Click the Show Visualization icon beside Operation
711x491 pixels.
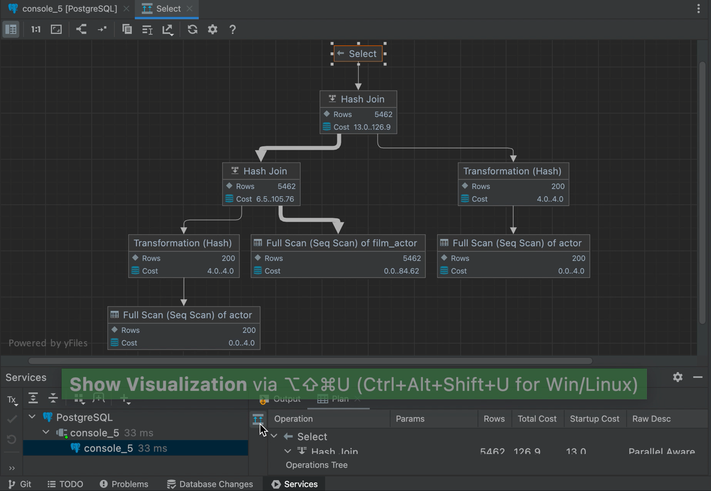point(258,419)
